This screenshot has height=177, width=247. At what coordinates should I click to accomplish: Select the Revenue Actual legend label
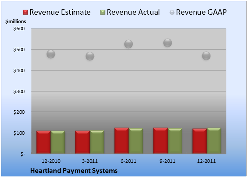(x=133, y=12)
